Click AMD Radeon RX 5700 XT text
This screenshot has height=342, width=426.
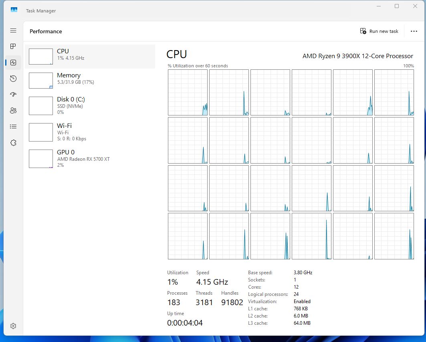83,159
